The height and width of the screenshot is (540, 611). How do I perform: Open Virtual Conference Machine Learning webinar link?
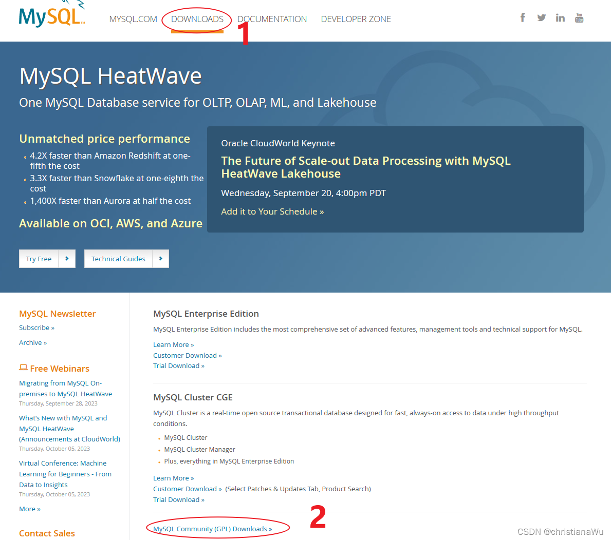65,474
